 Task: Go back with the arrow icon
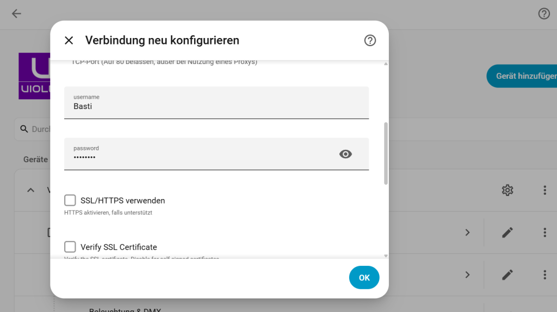(x=16, y=14)
